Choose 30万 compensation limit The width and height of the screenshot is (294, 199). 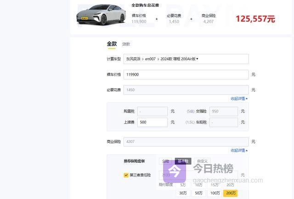pyautogui.click(x=183, y=193)
